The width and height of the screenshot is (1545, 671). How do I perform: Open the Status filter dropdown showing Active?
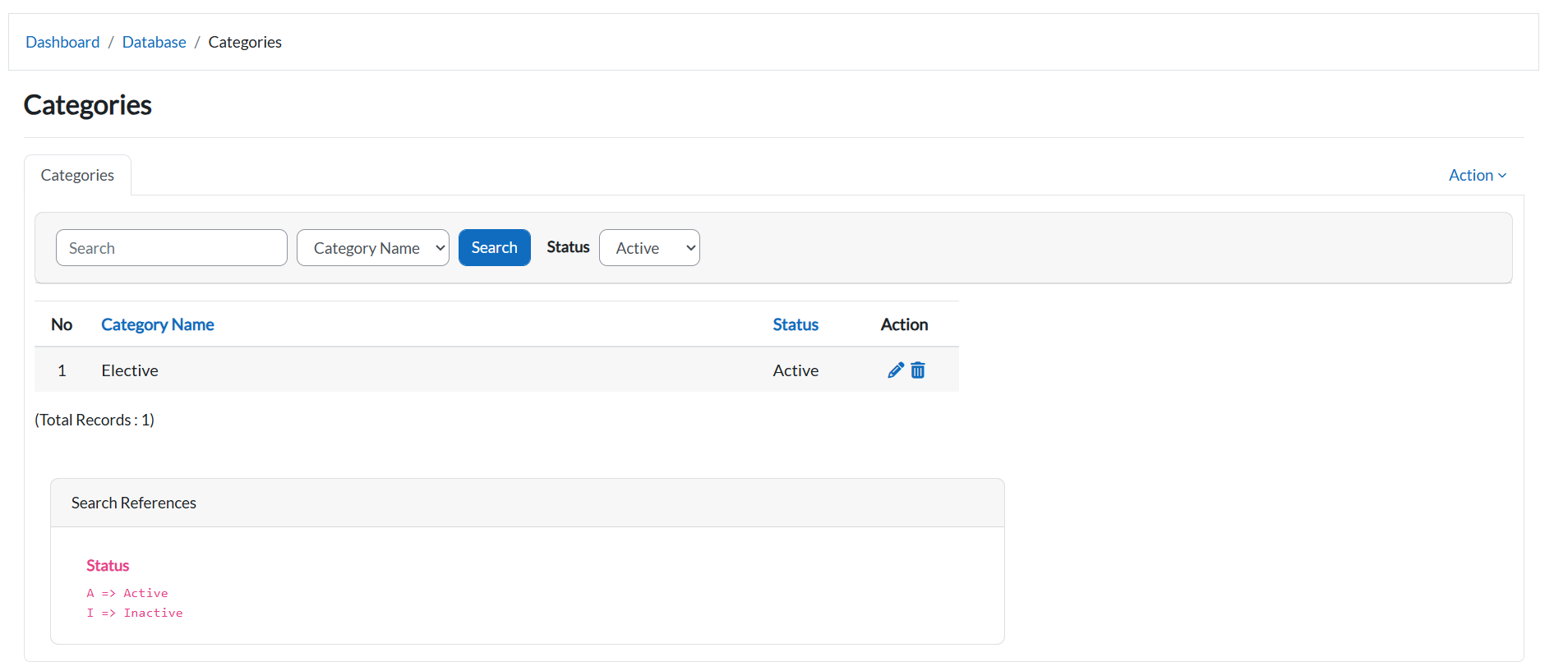(x=648, y=248)
